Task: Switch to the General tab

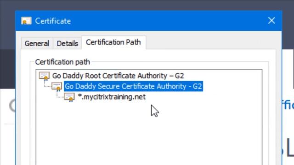Action: [x=37, y=44]
